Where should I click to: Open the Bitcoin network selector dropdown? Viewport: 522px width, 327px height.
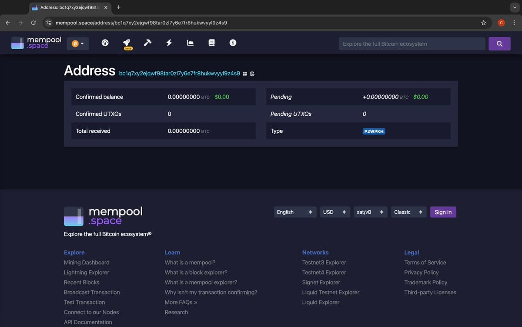(77, 44)
